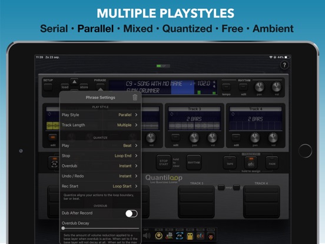The height and width of the screenshot is (244, 325).
Task: Open Stop quantize Loop End options
Action: pos(100,156)
